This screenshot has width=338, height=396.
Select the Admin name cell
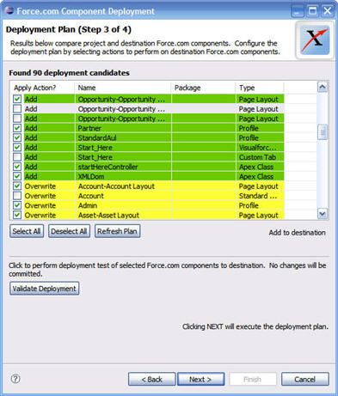tap(123, 205)
